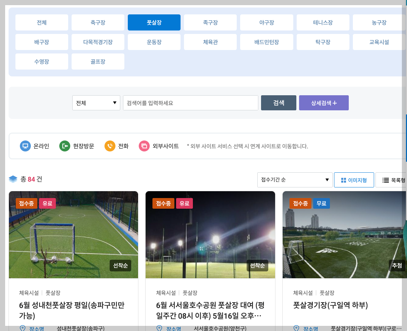The width and height of the screenshot is (407, 331).
Task: Click 풋살장 tag in 서서울호수공원 card
Action: coord(190,293)
